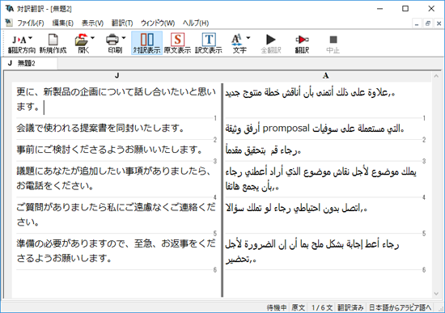The width and height of the screenshot is (445, 313).
Task: Expand the 文字 dropdown arrow
Action: click(248, 38)
